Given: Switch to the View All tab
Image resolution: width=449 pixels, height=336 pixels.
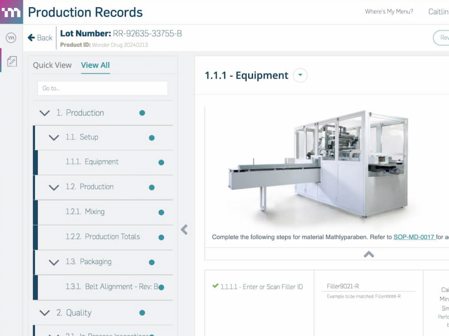Looking at the screenshot, I should (x=95, y=65).
